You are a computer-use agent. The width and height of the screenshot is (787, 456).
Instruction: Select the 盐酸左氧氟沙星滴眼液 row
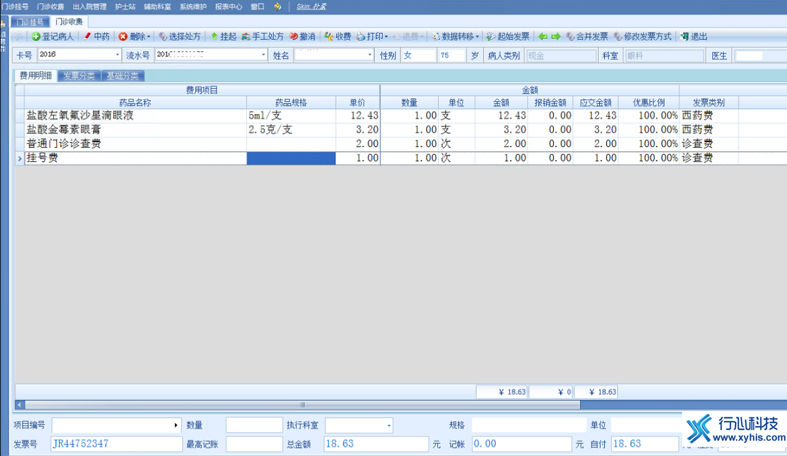(x=401, y=115)
